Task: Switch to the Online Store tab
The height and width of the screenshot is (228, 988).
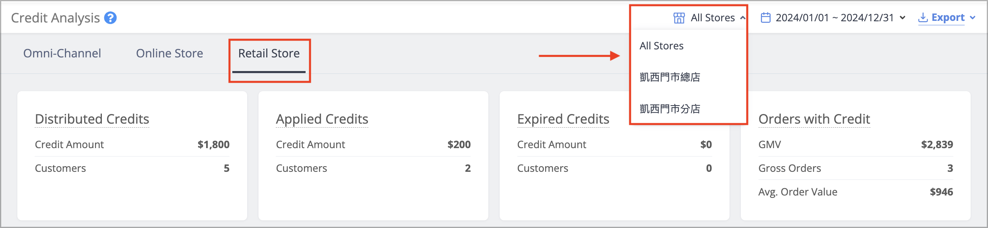Action: pos(169,53)
